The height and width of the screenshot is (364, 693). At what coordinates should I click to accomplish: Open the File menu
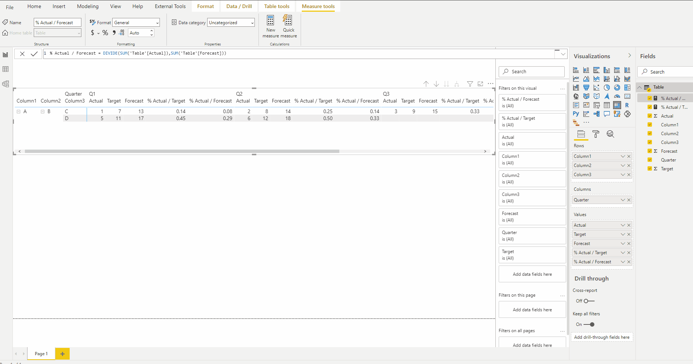coord(10,7)
